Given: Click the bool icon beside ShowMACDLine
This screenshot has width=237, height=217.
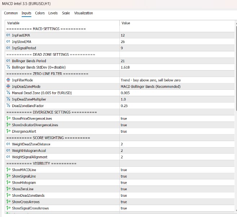Looking at the screenshot, I should 8,170.
